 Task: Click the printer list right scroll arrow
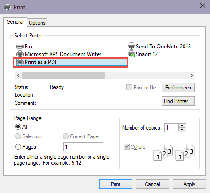click(x=192, y=75)
